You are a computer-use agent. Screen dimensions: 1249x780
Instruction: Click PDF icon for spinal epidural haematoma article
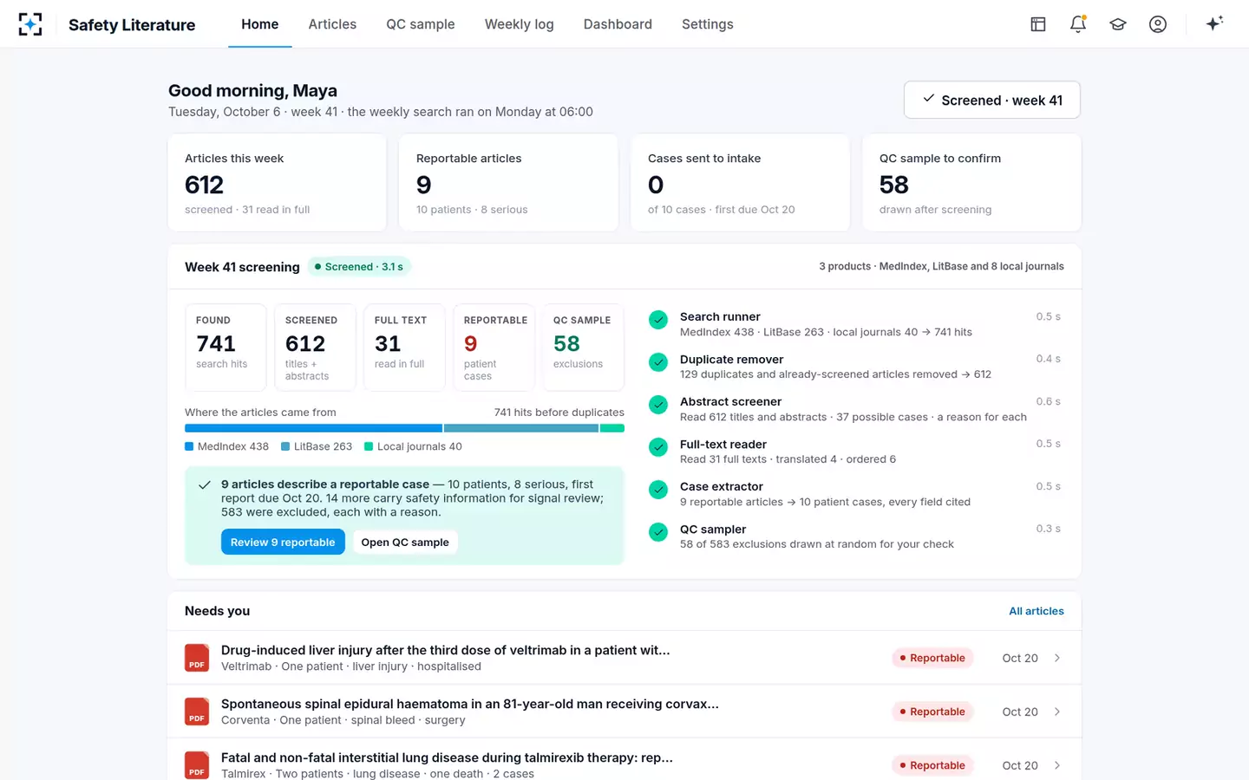pos(197,712)
